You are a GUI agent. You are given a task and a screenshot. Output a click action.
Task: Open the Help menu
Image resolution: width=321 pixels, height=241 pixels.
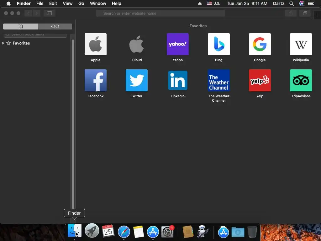coord(117,3)
